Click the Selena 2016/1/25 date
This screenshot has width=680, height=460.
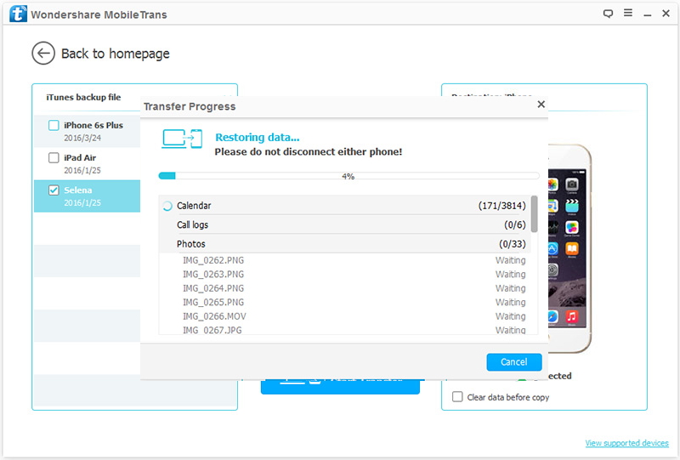click(82, 202)
